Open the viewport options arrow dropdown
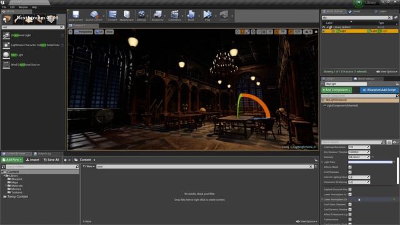 click(x=71, y=32)
